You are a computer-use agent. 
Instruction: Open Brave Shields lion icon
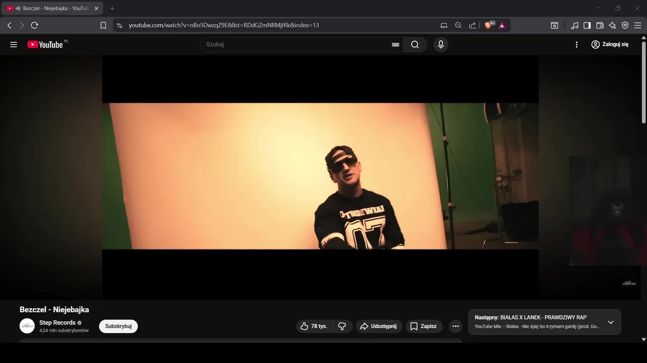point(489,25)
